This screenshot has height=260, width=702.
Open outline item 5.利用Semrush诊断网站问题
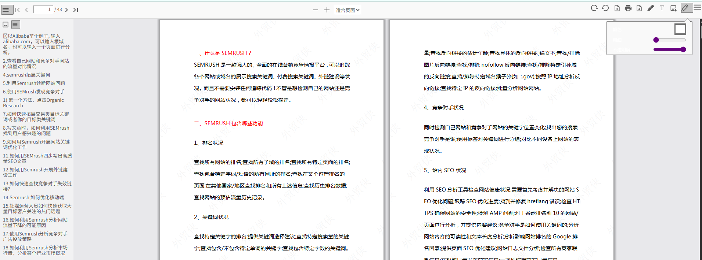[34, 83]
